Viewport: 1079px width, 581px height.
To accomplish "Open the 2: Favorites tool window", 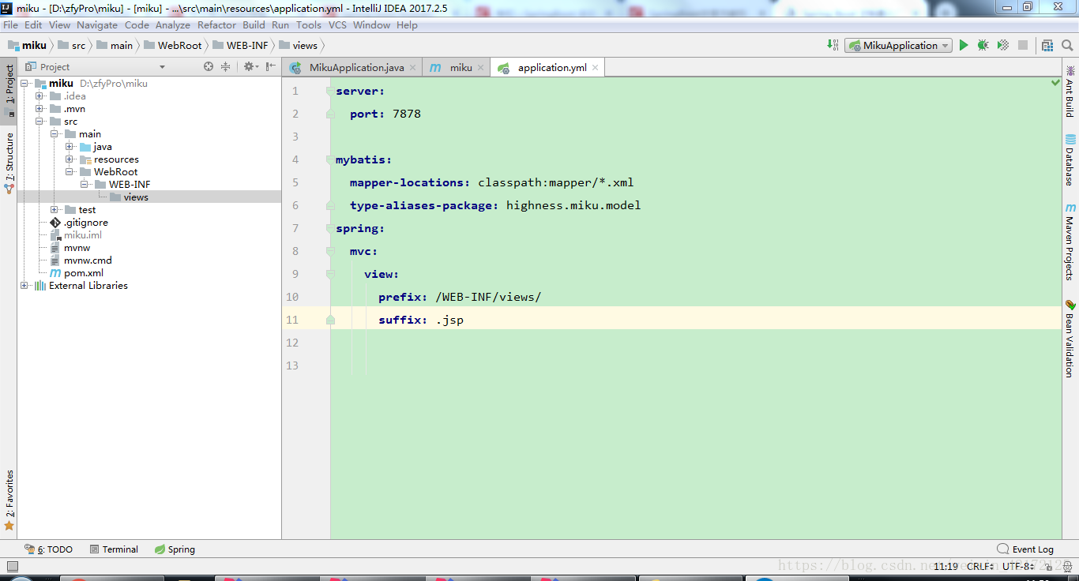I will [9, 500].
